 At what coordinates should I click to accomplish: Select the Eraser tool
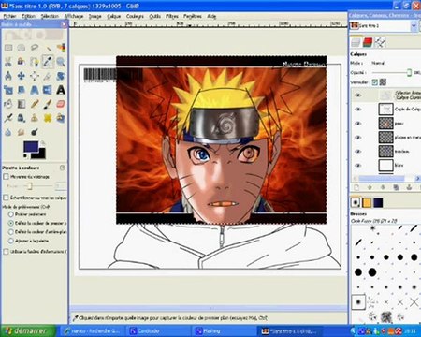(61, 104)
